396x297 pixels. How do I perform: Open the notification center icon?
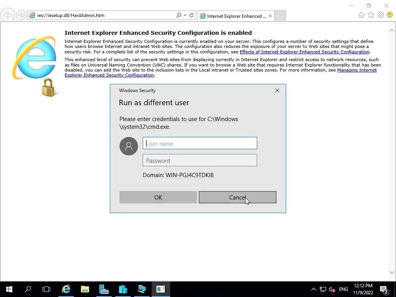coord(384,289)
